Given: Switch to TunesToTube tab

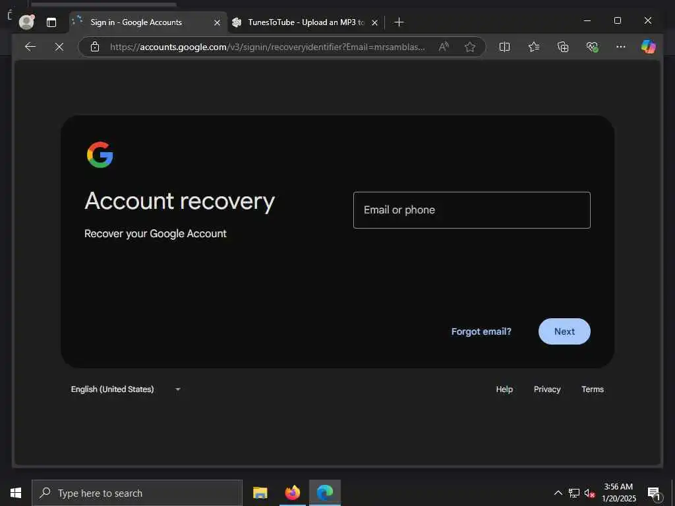Looking at the screenshot, I should pos(306,22).
